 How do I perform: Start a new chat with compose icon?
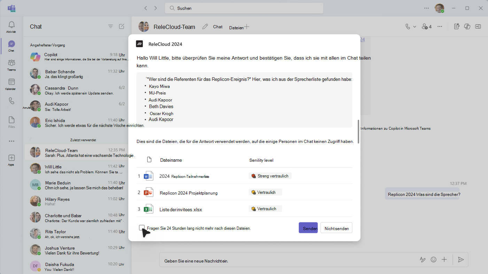pyautogui.click(x=122, y=26)
